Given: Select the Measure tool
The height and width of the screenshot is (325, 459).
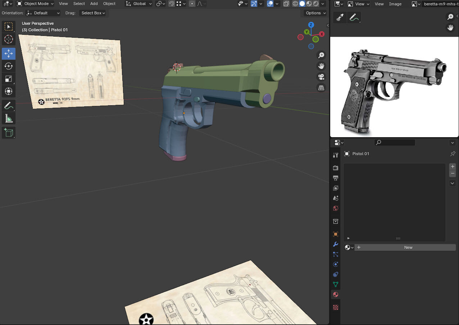Looking at the screenshot, I should click(8, 118).
